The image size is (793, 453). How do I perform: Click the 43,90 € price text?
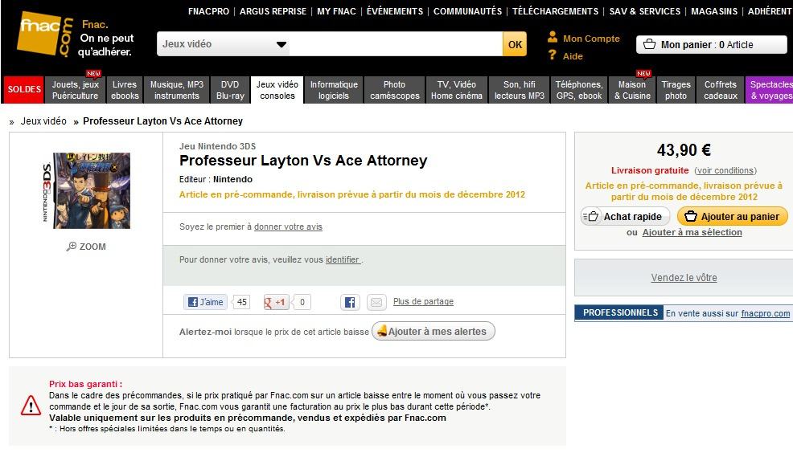pyautogui.click(x=684, y=150)
